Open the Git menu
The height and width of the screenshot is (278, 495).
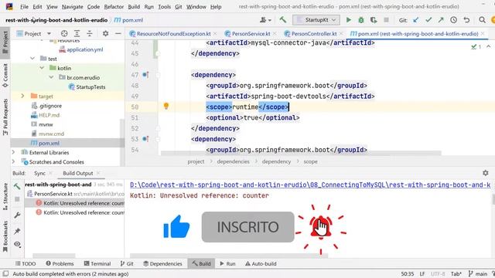(x=178, y=7)
